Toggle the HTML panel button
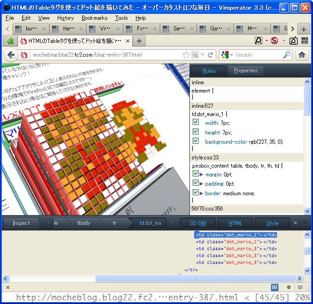The width and height of the screenshot is (313, 304). [235, 223]
